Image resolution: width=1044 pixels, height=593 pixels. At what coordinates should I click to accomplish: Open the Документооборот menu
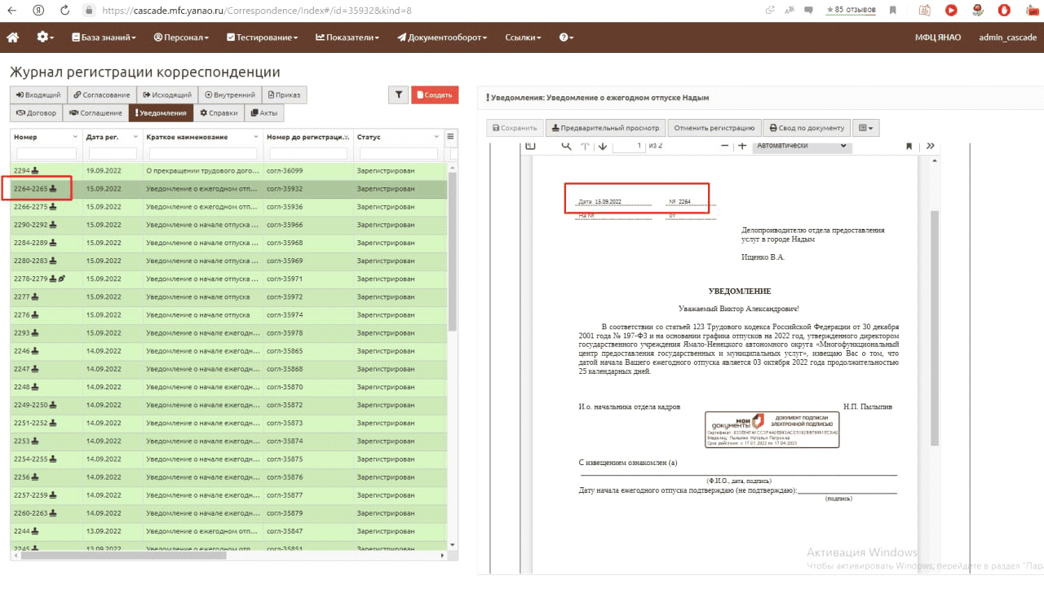point(442,37)
